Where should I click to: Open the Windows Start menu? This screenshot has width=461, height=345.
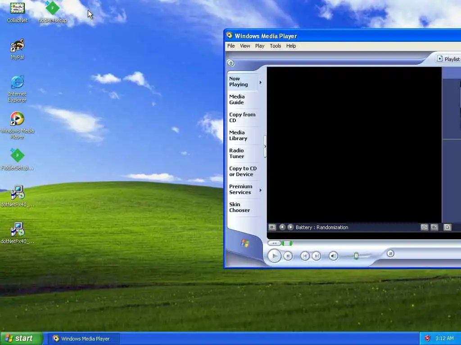22,339
